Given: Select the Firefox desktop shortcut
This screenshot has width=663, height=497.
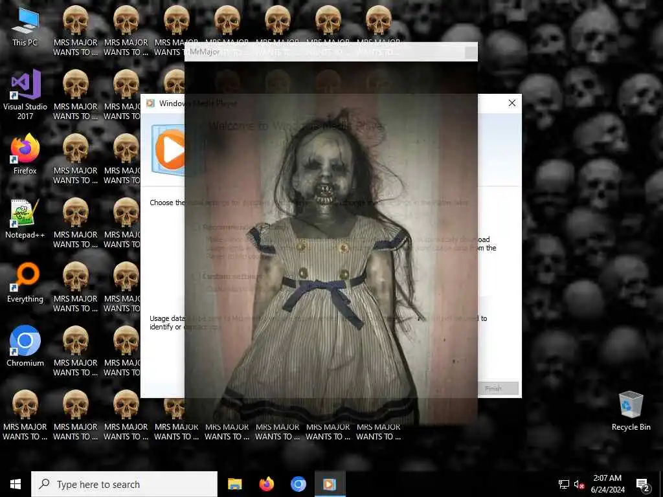Looking at the screenshot, I should pos(25,154).
